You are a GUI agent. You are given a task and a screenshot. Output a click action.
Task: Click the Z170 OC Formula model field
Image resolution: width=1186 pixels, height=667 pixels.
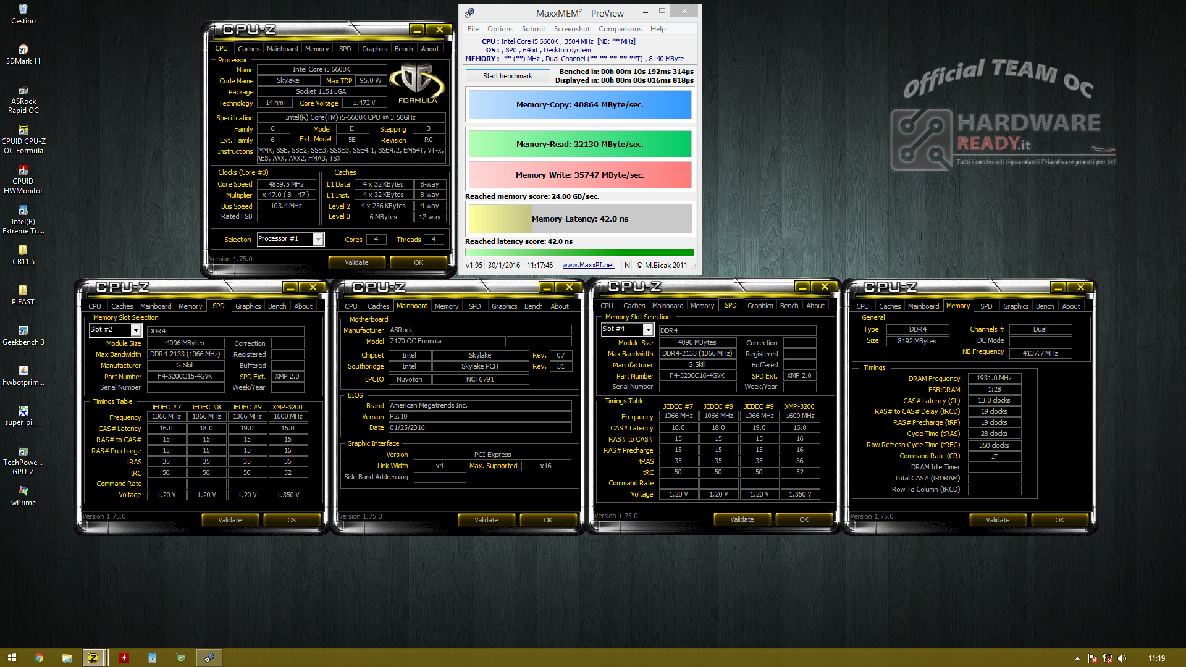[447, 342]
